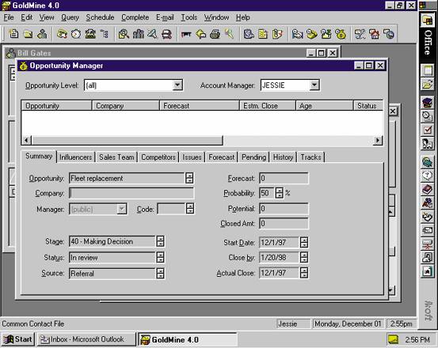Switch to the Sales Team tab
The height and width of the screenshot is (348, 438).
[116, 157]
